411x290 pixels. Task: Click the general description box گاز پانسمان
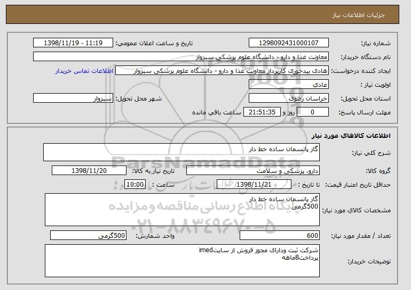(181, 152)
